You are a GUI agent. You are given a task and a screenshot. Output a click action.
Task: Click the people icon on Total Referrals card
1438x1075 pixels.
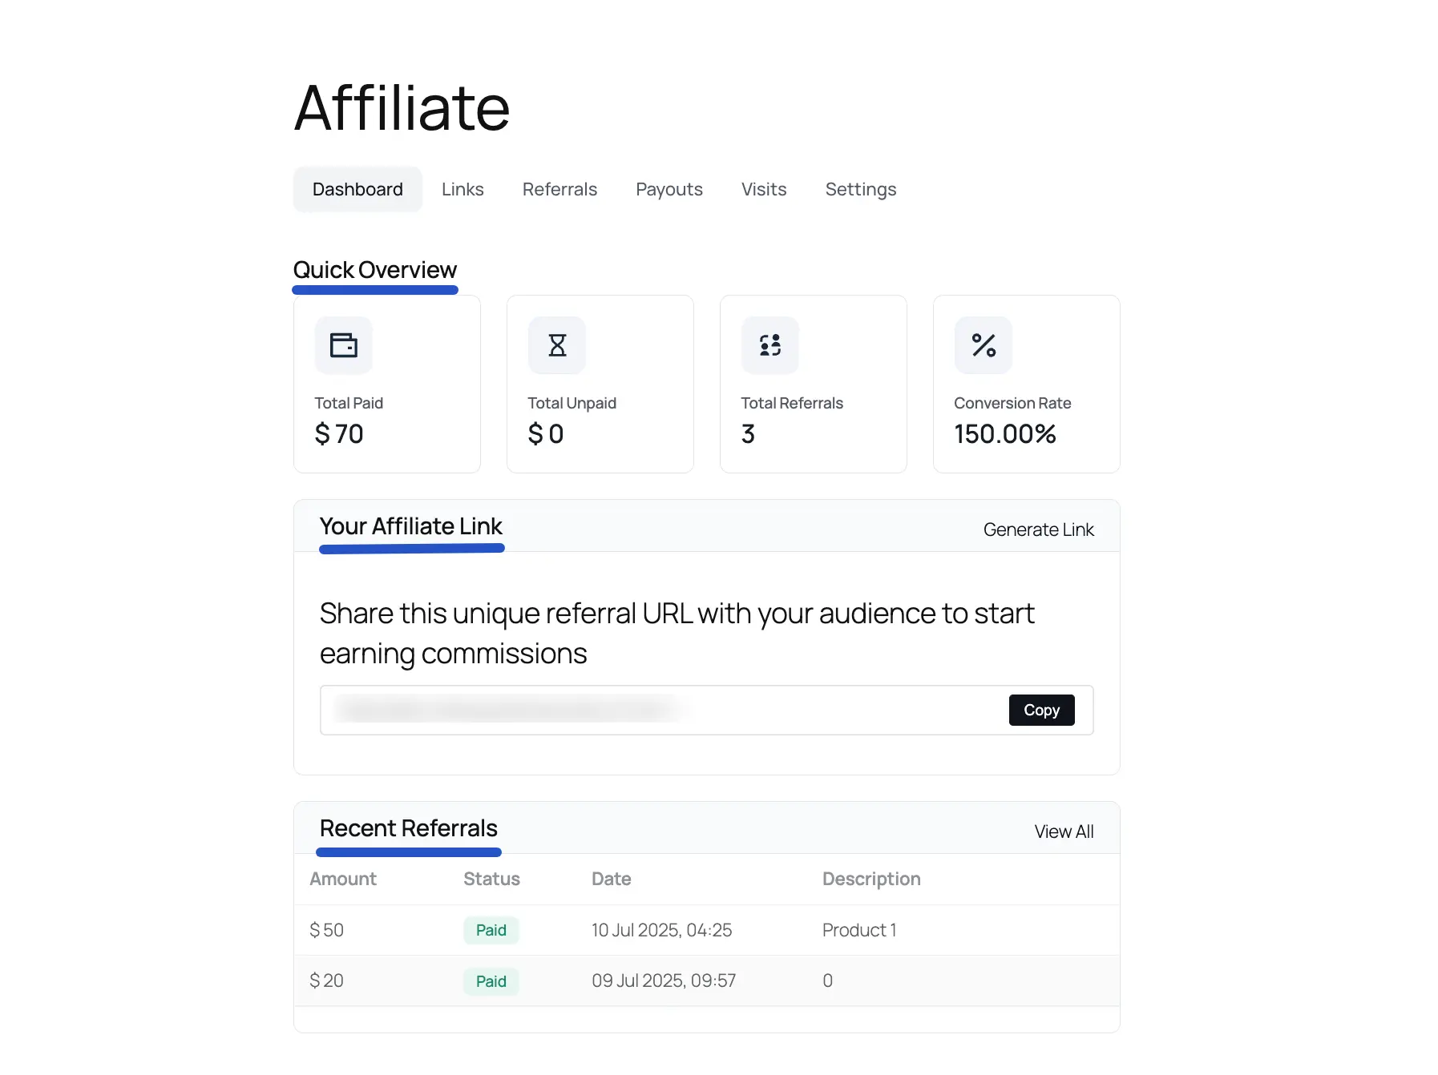pos(769,345)
